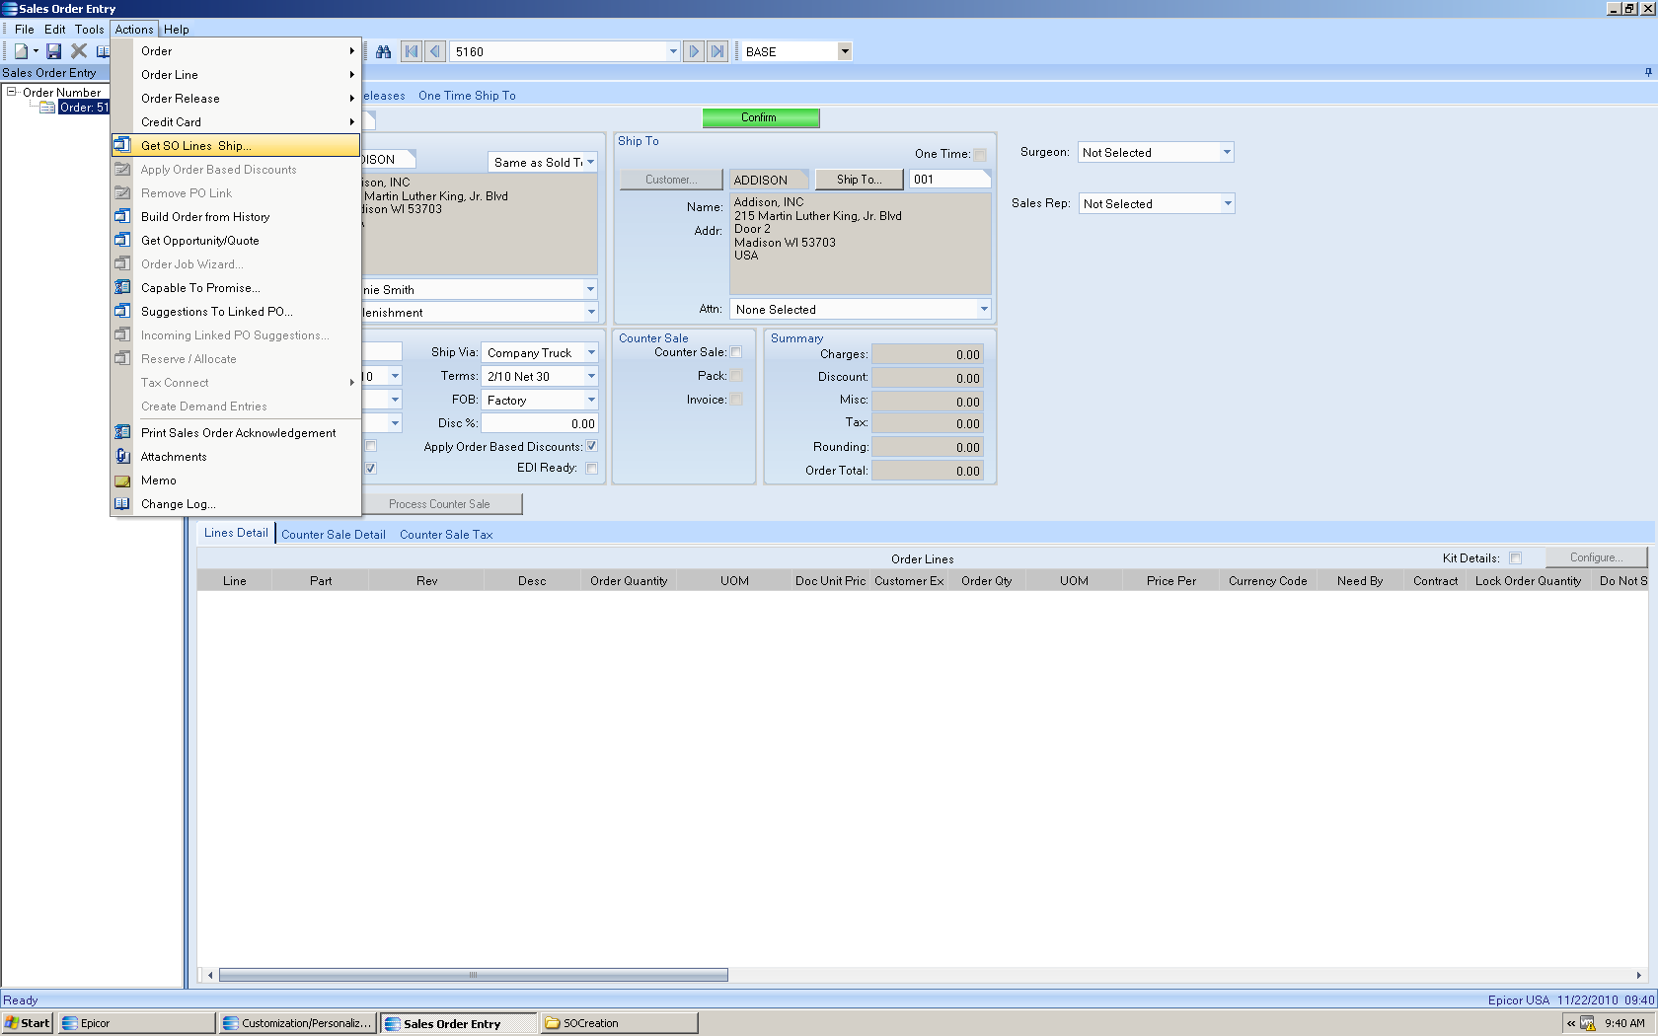Click the binoculars search icon
This screenshot has height=1036, width=1658.
384,51
